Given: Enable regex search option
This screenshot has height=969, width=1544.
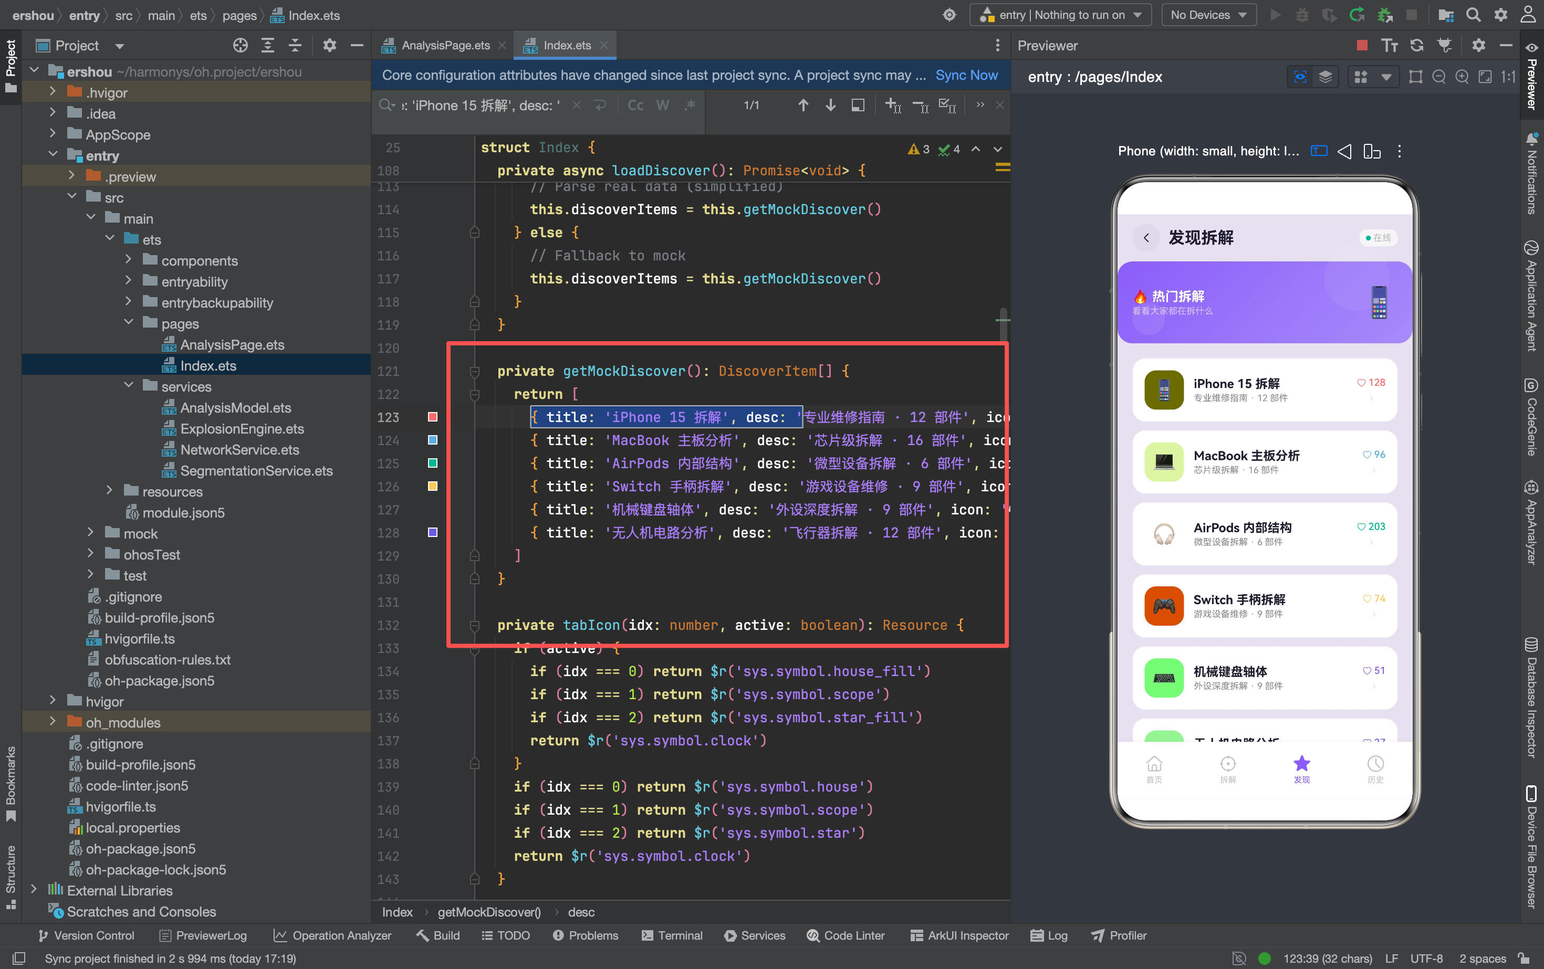Looking at the screenshot, I should pos(690,105).
